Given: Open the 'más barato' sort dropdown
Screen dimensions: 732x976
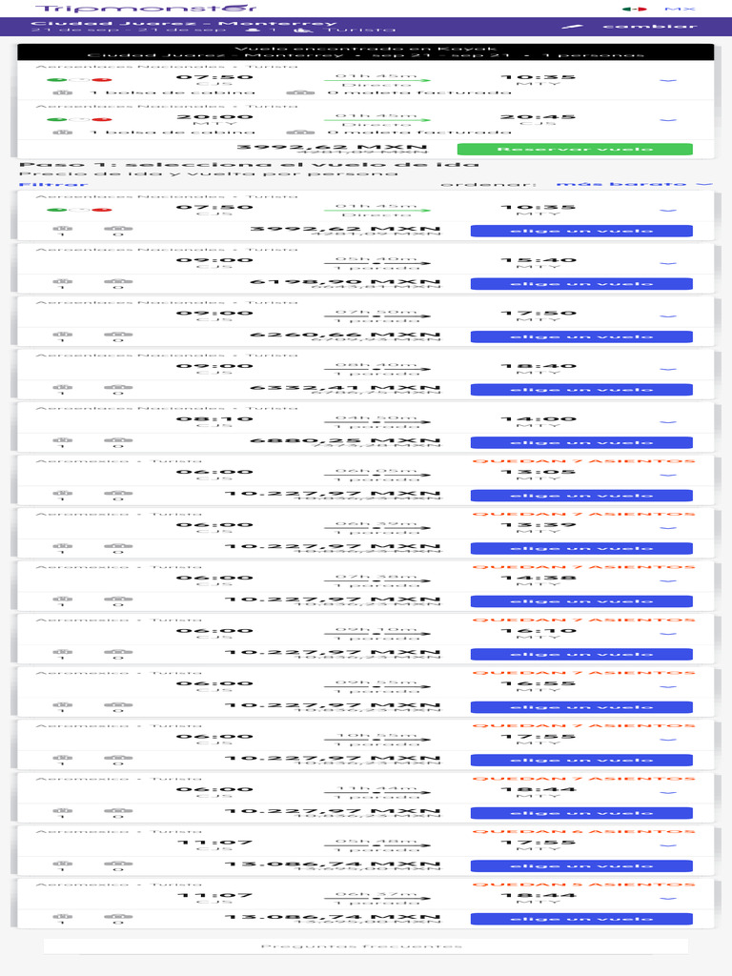Looking at the screenshot, I should [x=634, y=184].
